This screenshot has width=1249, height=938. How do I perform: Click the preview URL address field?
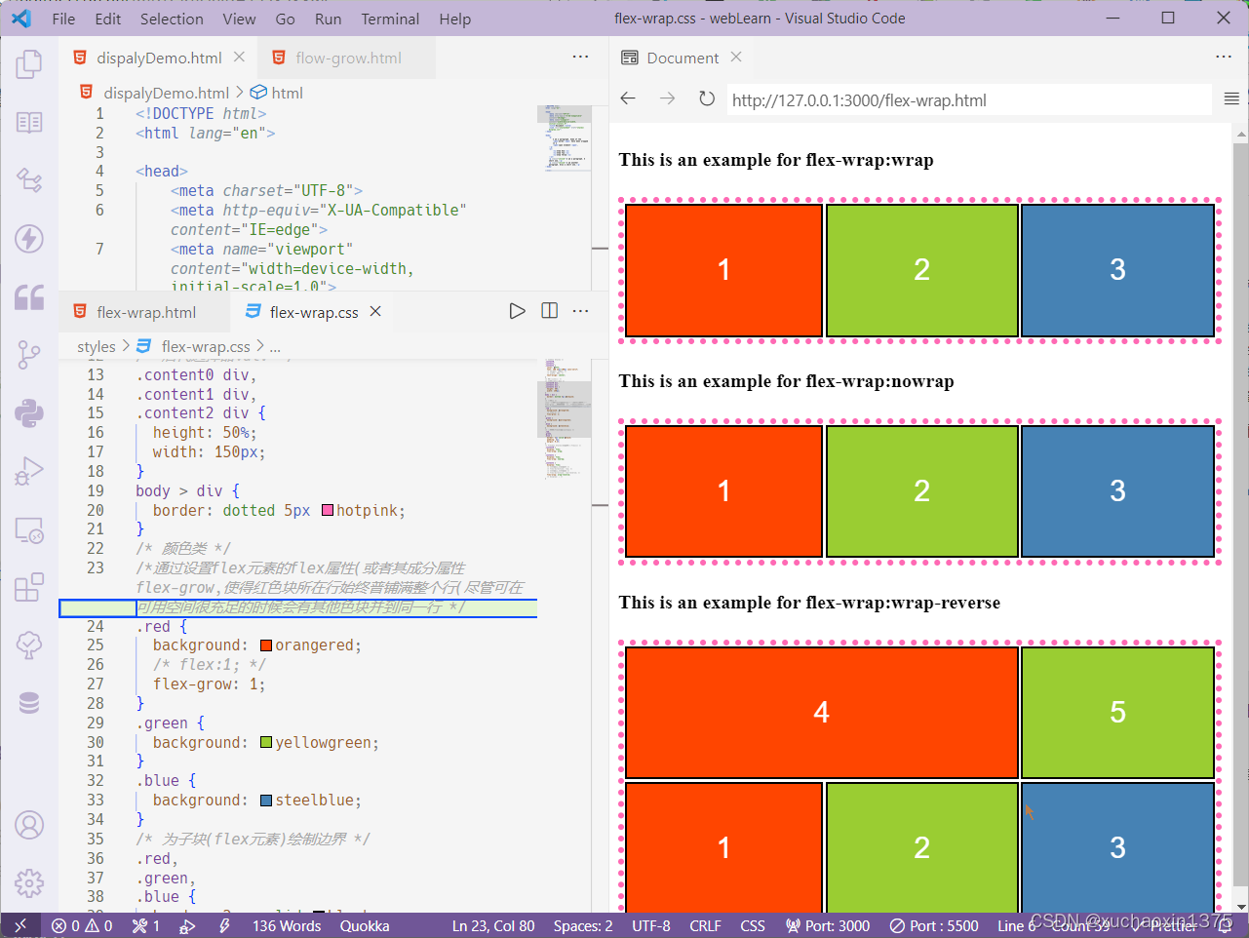[x=968, y=99]
